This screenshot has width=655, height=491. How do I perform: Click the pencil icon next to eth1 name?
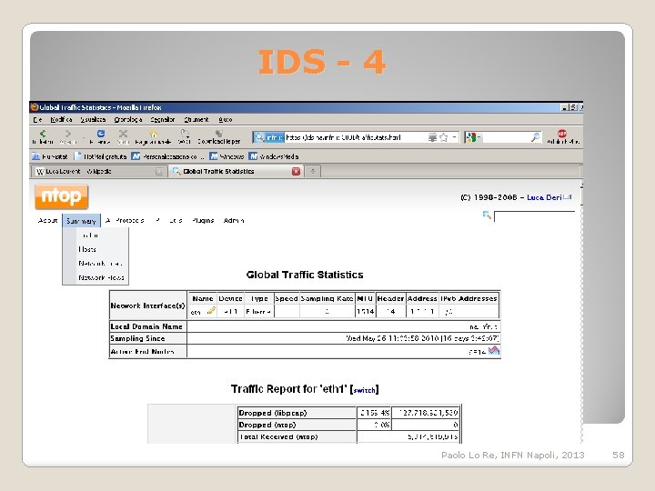point(211,310)
